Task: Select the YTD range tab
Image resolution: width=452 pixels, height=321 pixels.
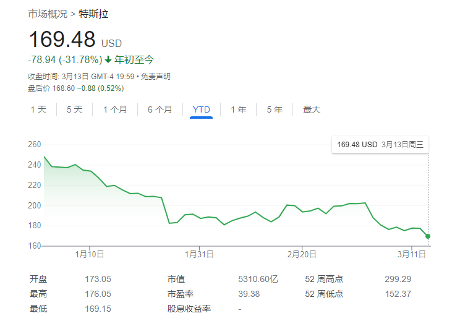Action: pos(202,110)
